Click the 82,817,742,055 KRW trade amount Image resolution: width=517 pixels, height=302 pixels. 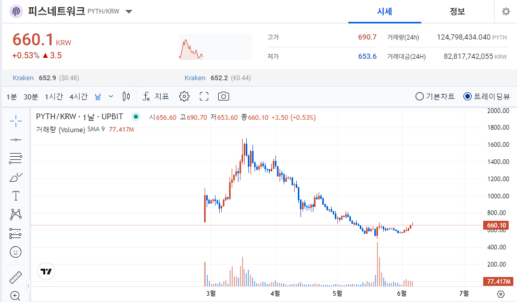pyautogui.click(x=475, y=56)
